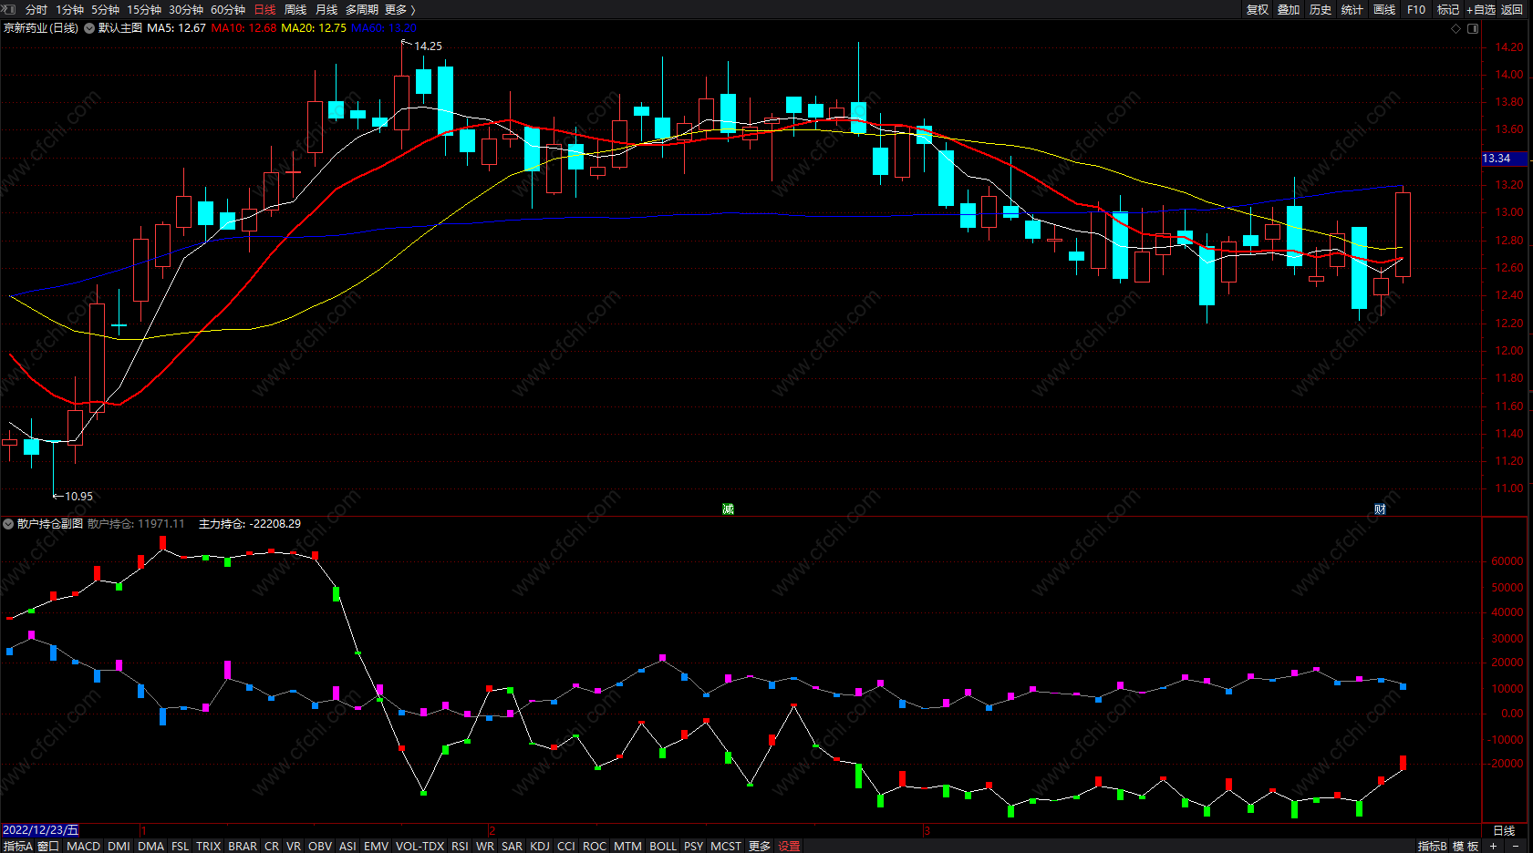Select the 月线 monthly period tab

coord(326,9)
